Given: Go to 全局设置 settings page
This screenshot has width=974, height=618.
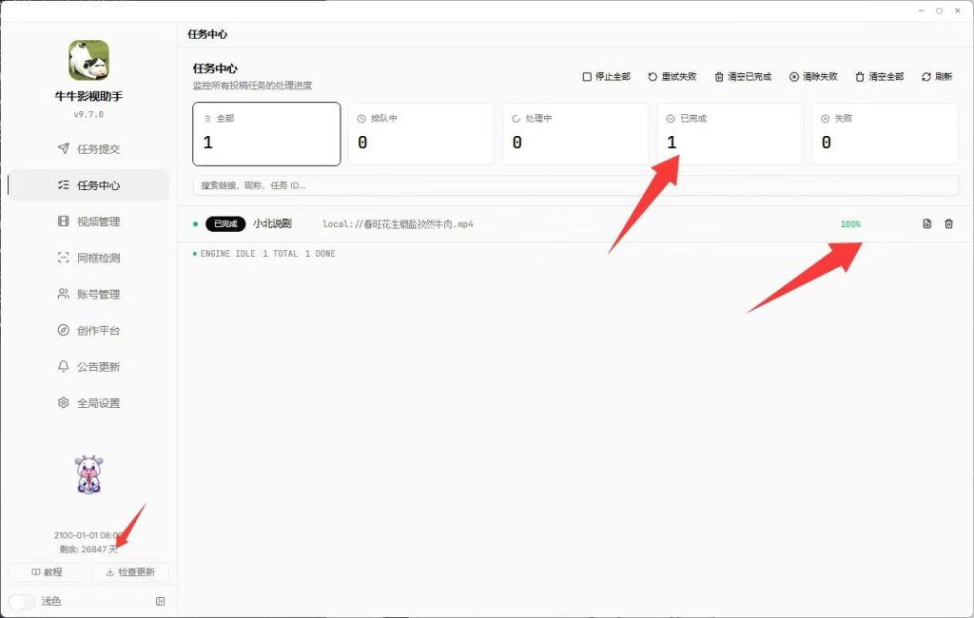Looking at the screenshot, I should point(88,403).
